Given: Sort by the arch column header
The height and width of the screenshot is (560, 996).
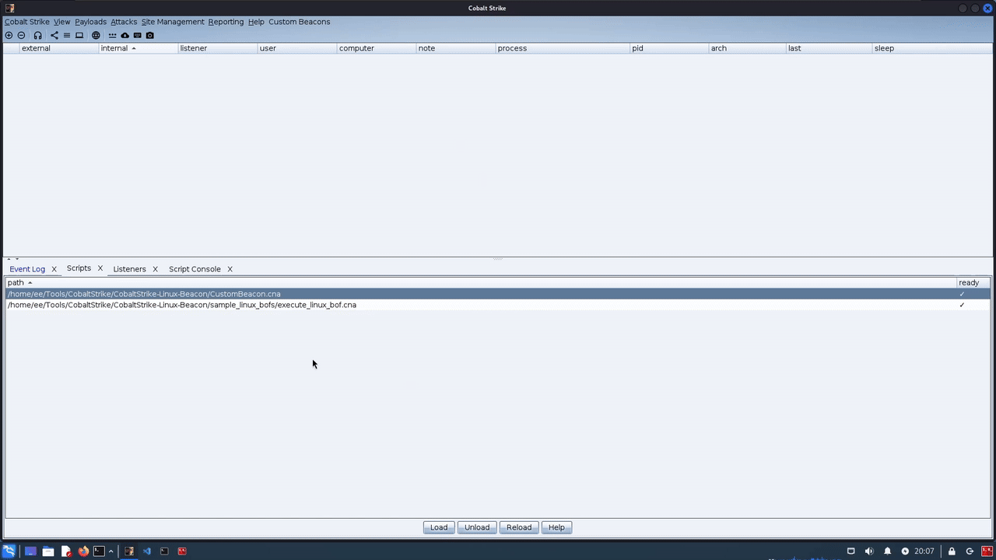Looking at the screenshot, I should pos(748,48).
